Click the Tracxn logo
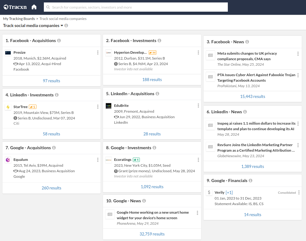This screenshot has height=241, width=306. coord(15,7)
